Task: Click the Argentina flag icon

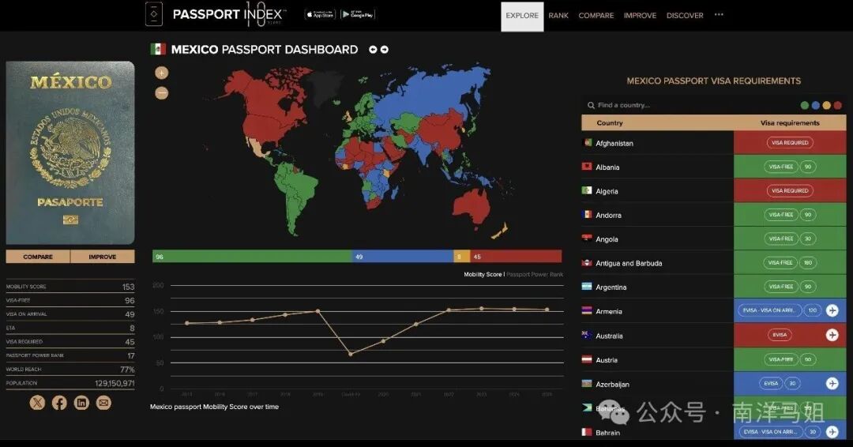Action: [x=587, y=287]
